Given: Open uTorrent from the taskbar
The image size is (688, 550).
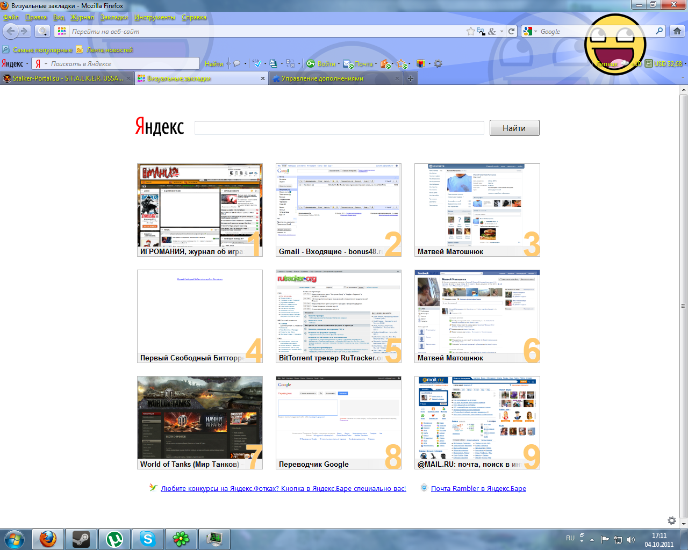Looking at the screenshot, I should [x=114, y=539].
